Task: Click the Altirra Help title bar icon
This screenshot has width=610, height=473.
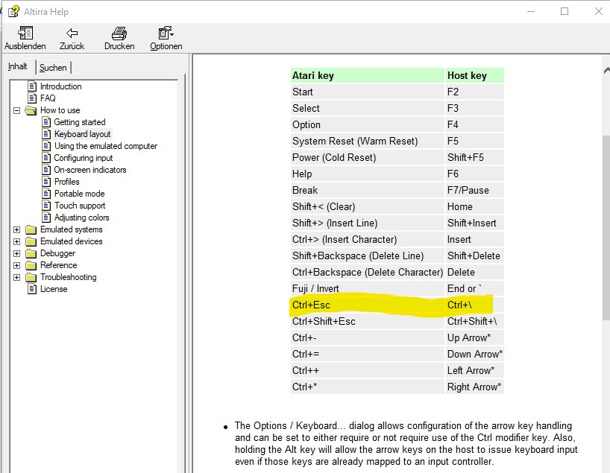Action: tap(13, 11)
